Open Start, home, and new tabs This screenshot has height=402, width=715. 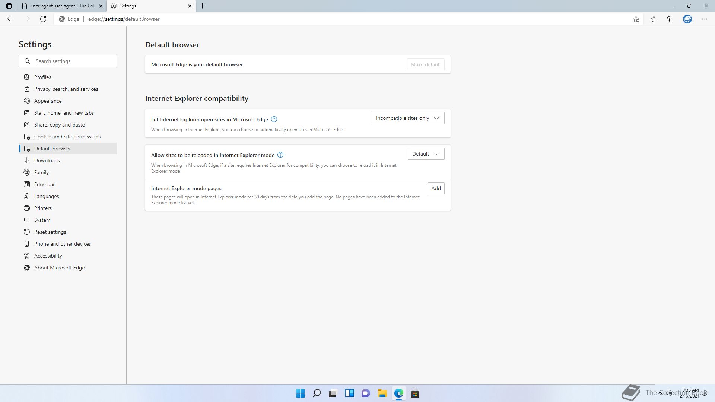pyautogui.click(x=68, y=113)
